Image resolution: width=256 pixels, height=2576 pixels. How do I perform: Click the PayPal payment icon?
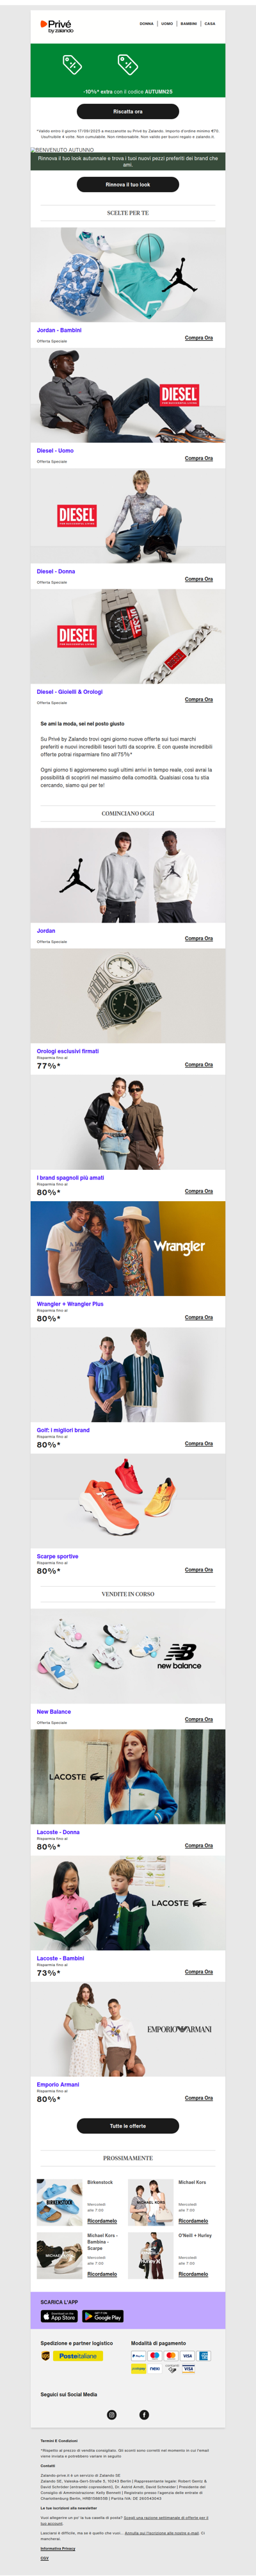click(138, 2355)
